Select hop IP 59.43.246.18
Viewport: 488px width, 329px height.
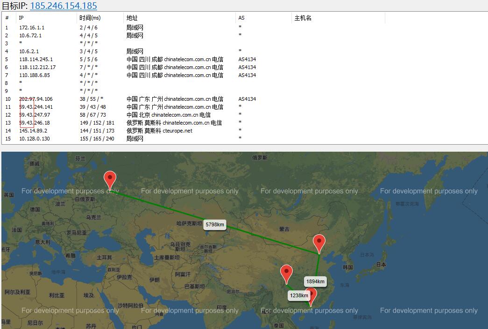[34, 123]
